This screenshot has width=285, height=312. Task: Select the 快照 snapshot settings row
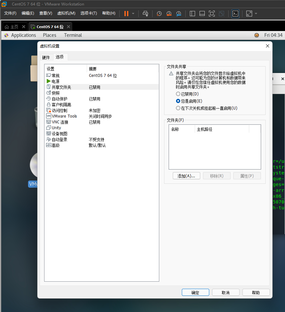[x=102, y=93]
